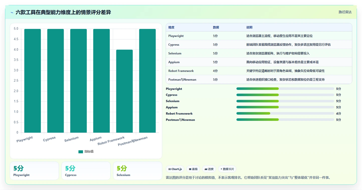Viewport: 362px width, 190px height.
Task: Click the Appium label in progress list
Action: coord(172,107)
